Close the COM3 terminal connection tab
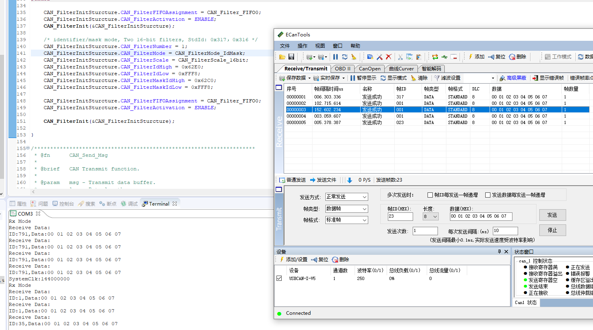 [38, 214]
